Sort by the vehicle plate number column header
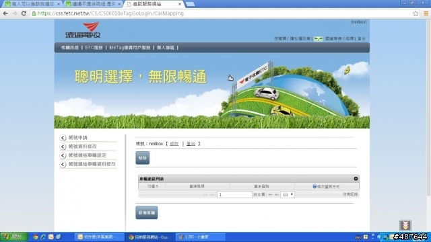 coord(197,187)
